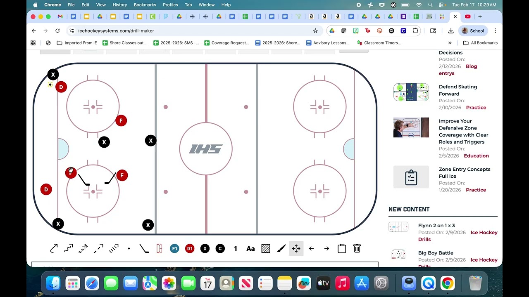Bookmark this page with the star icon
Viewport: 529px width, 297px height.
315,31
